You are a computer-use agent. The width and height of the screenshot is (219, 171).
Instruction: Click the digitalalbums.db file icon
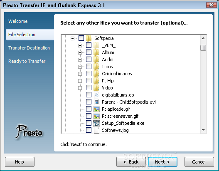[96, 95]
